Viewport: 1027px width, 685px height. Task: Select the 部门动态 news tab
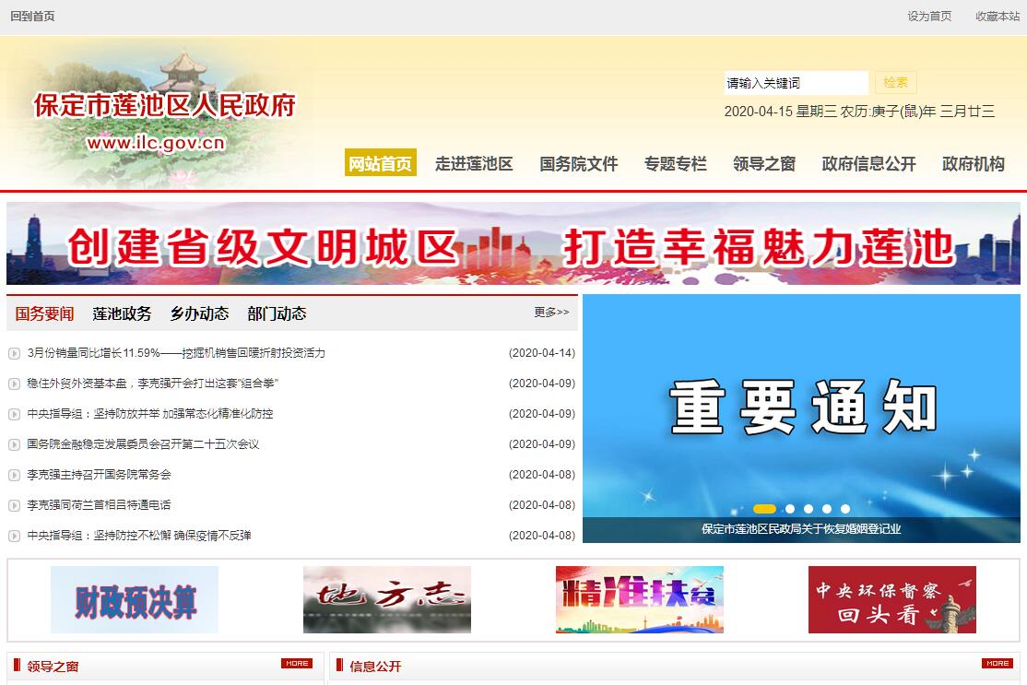pos(277,313)
